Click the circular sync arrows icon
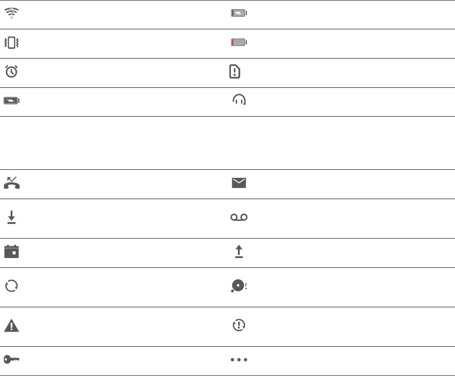This screenshot has width=455, height=376. coord(12,286)
